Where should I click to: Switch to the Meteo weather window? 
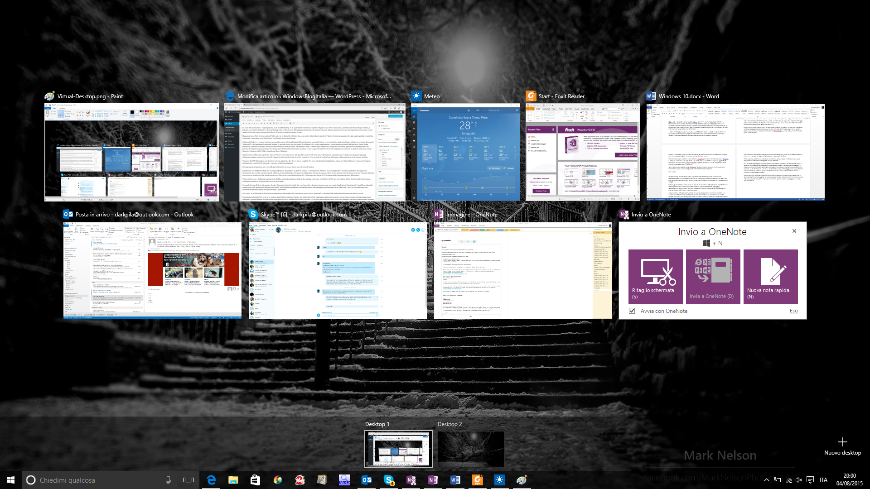(x=465, y=152)
